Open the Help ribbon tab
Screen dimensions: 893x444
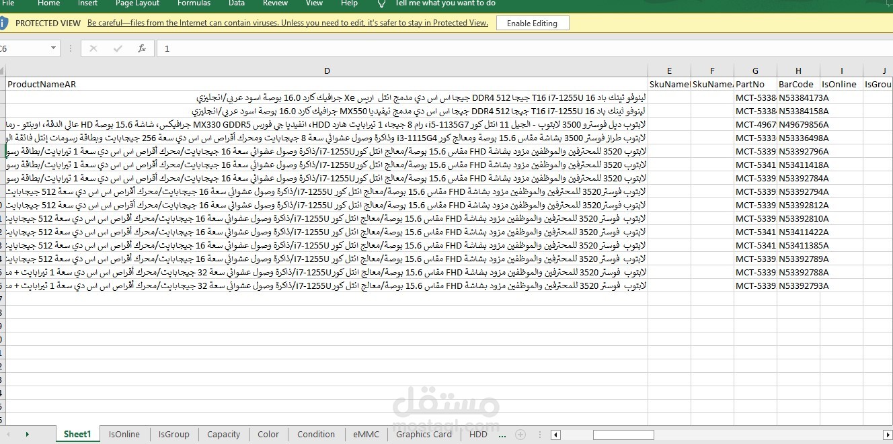tap(349, 3)
